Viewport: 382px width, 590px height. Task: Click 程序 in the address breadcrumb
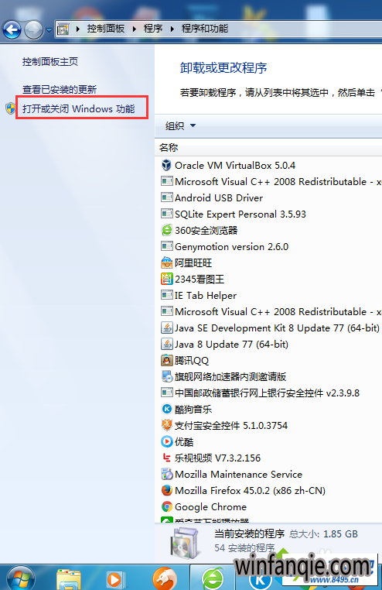(x=153, y=29)
